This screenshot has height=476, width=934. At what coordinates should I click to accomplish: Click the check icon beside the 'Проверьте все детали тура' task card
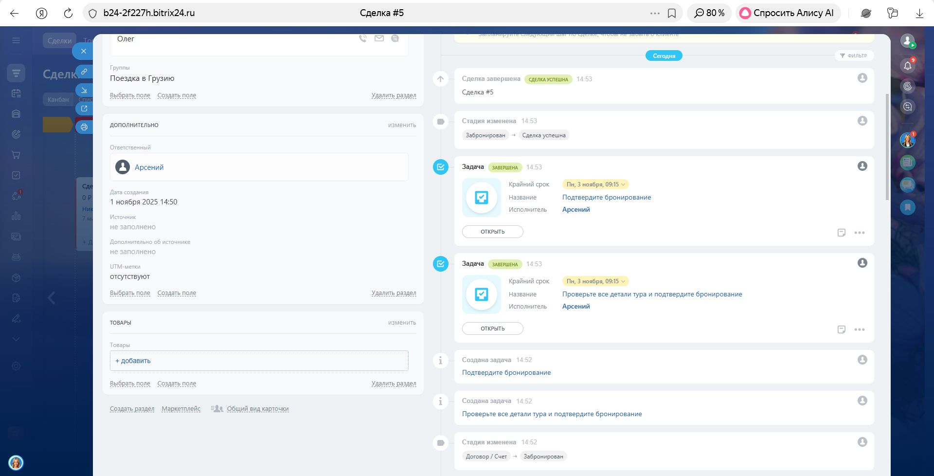[x=441, y=264]
